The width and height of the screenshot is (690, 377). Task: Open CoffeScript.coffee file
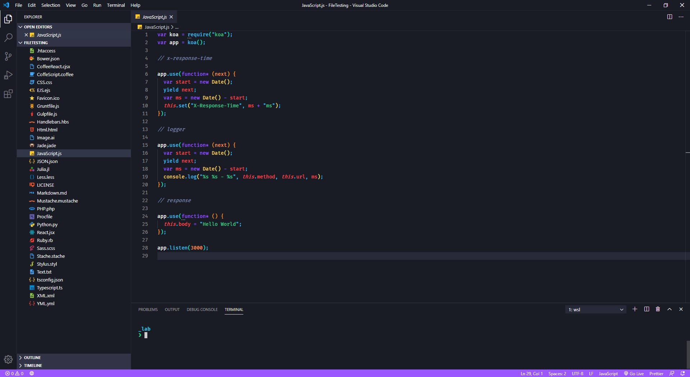click(74, 74)
